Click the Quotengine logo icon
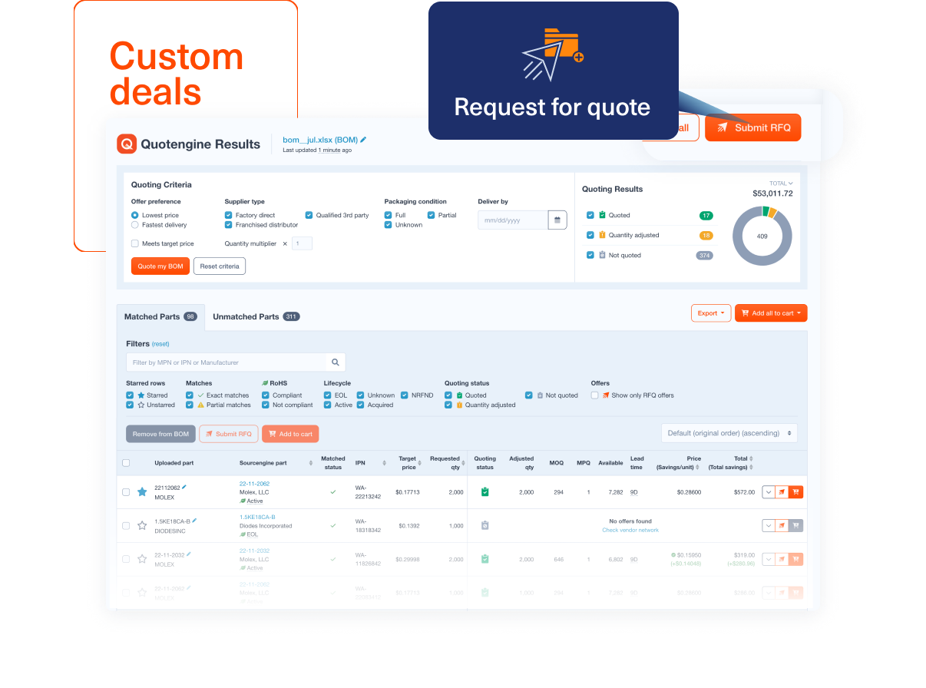The height and width of the screenshot is (688, 926). (126, 144)
